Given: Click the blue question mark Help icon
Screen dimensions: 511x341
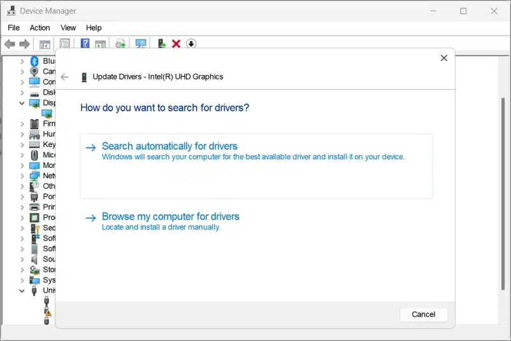Looking at the screenshot, I should pos(85,44).
